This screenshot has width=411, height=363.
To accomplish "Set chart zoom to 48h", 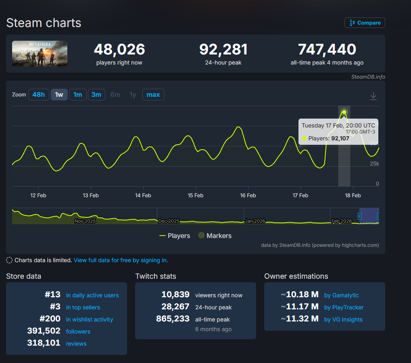I will (x=39, y=95).
